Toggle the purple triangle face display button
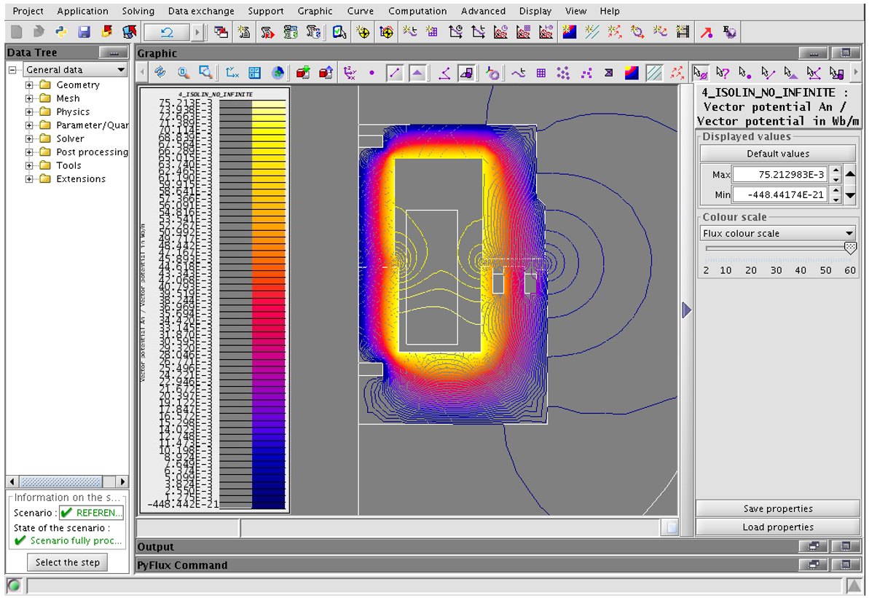Image resolution: width=869 pixels, height=598 pixels. coord(417,72)
